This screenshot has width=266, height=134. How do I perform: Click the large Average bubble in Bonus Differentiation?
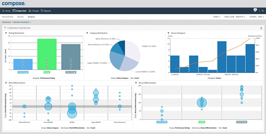pyautogui.click(x=202, y=102)
